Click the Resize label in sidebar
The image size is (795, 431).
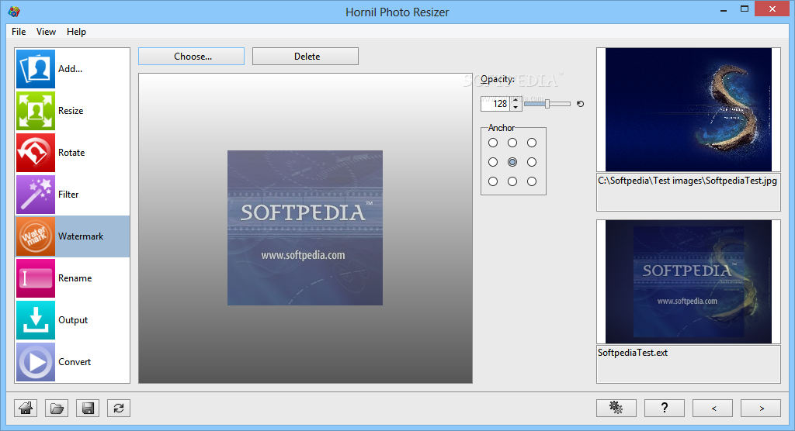tap(71, 111)
